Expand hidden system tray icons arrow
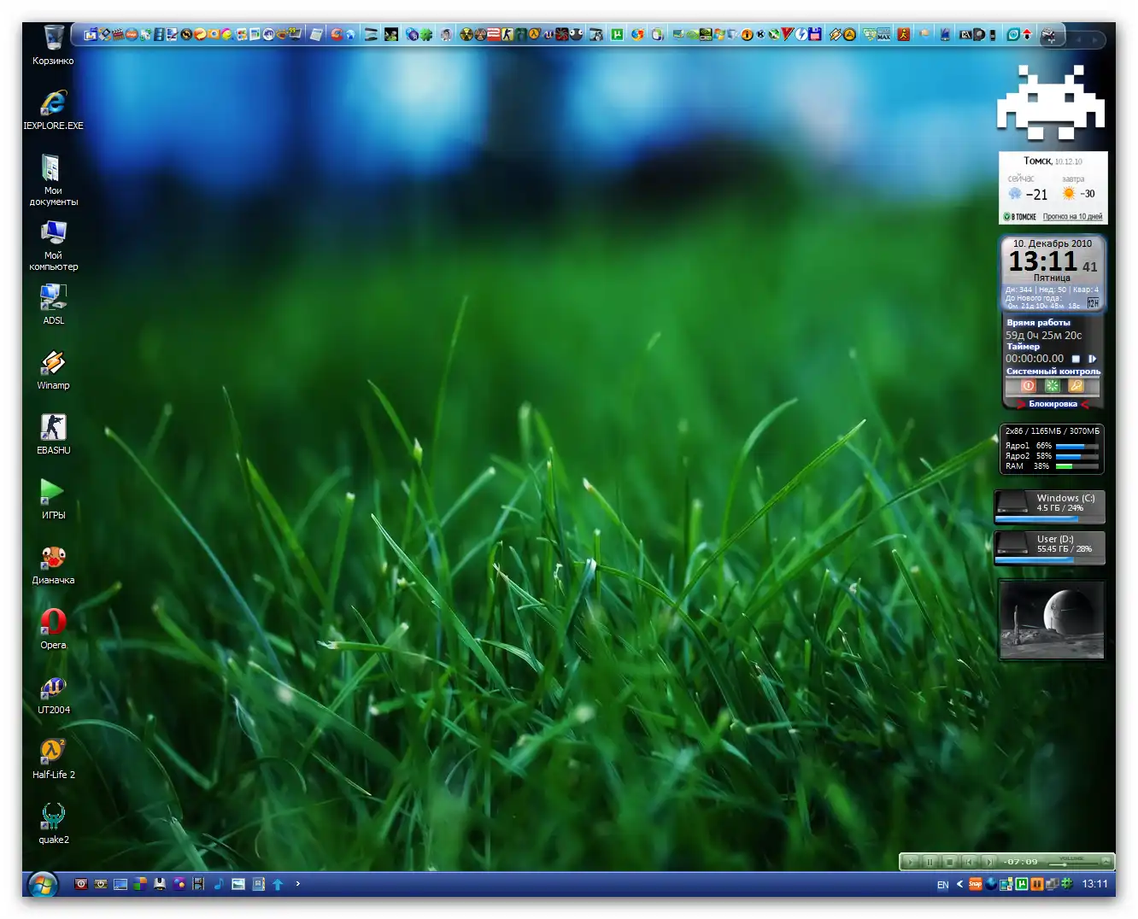This screenshot has width=1138, height=919. click(959, 884)
